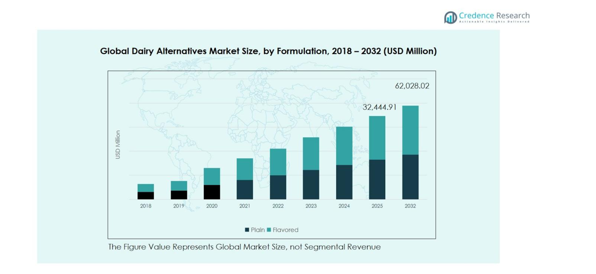Image resolution: width=596 pixels, height=274 pixels.
Task: Click the Plain legend color swatch
Action: (x=247, y=230)
